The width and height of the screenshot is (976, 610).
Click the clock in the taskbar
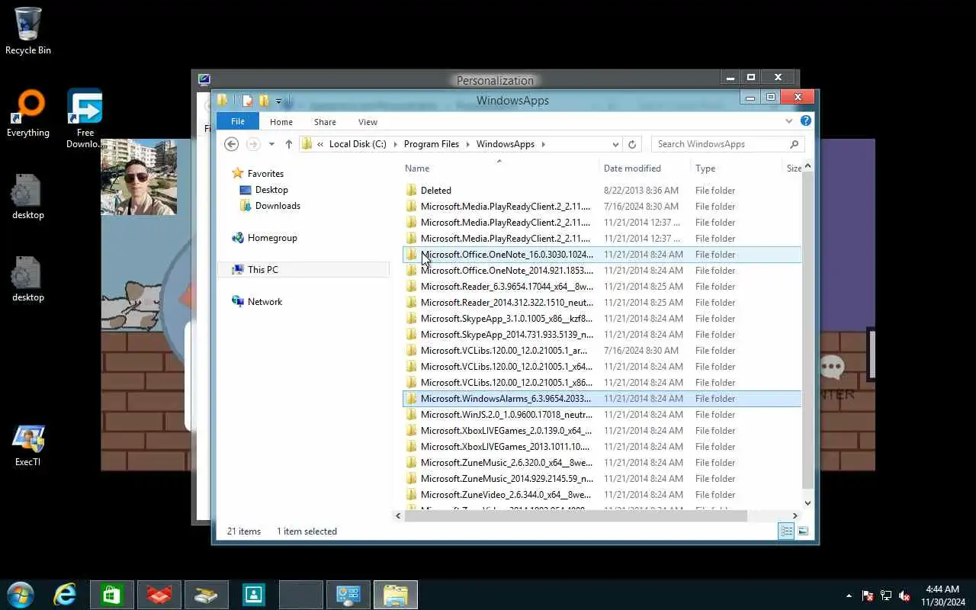click(x=942, y=596)
